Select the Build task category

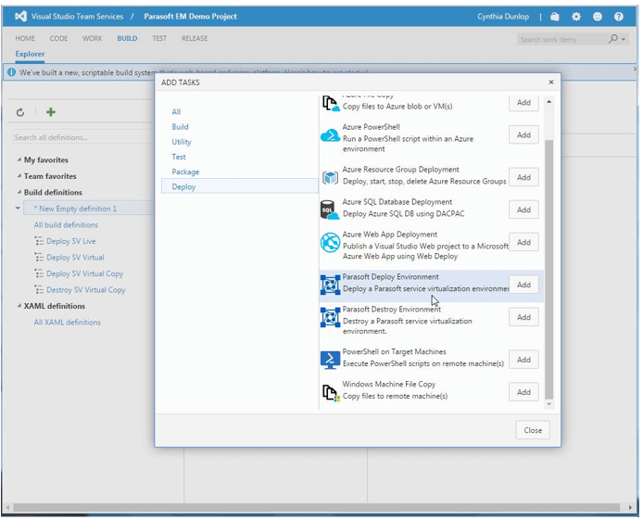click(180, 127)
